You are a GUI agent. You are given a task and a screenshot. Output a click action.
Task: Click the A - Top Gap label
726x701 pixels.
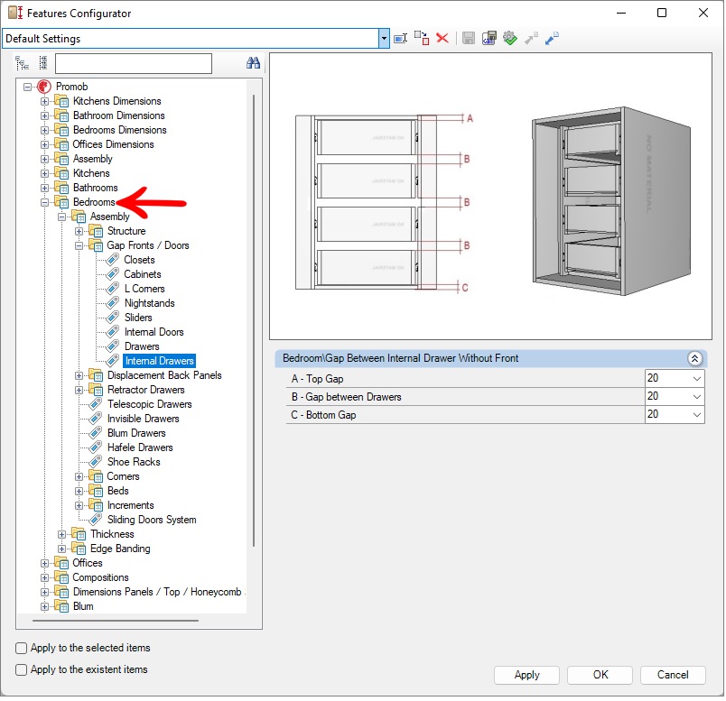coord(317,379)
